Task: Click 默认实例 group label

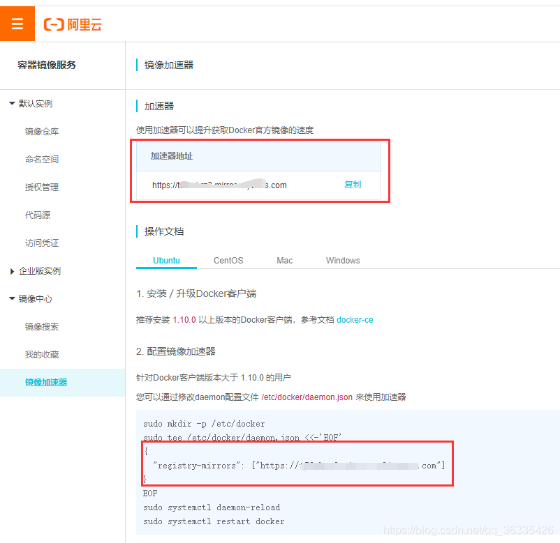Action: (36, 104)
